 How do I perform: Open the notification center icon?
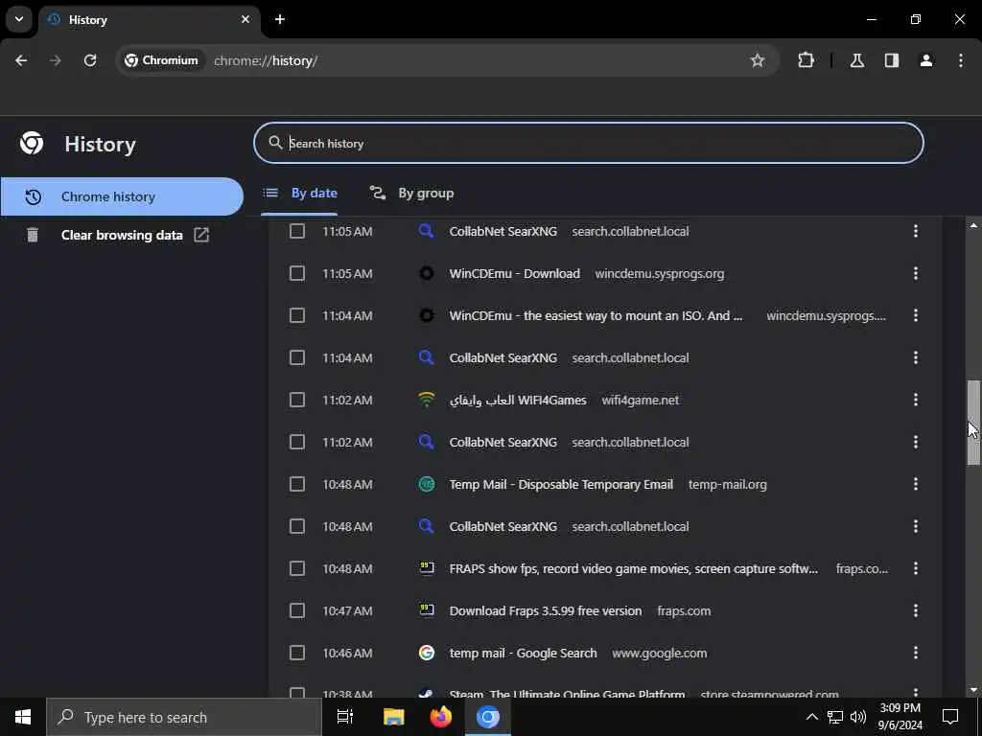point(950,717)
